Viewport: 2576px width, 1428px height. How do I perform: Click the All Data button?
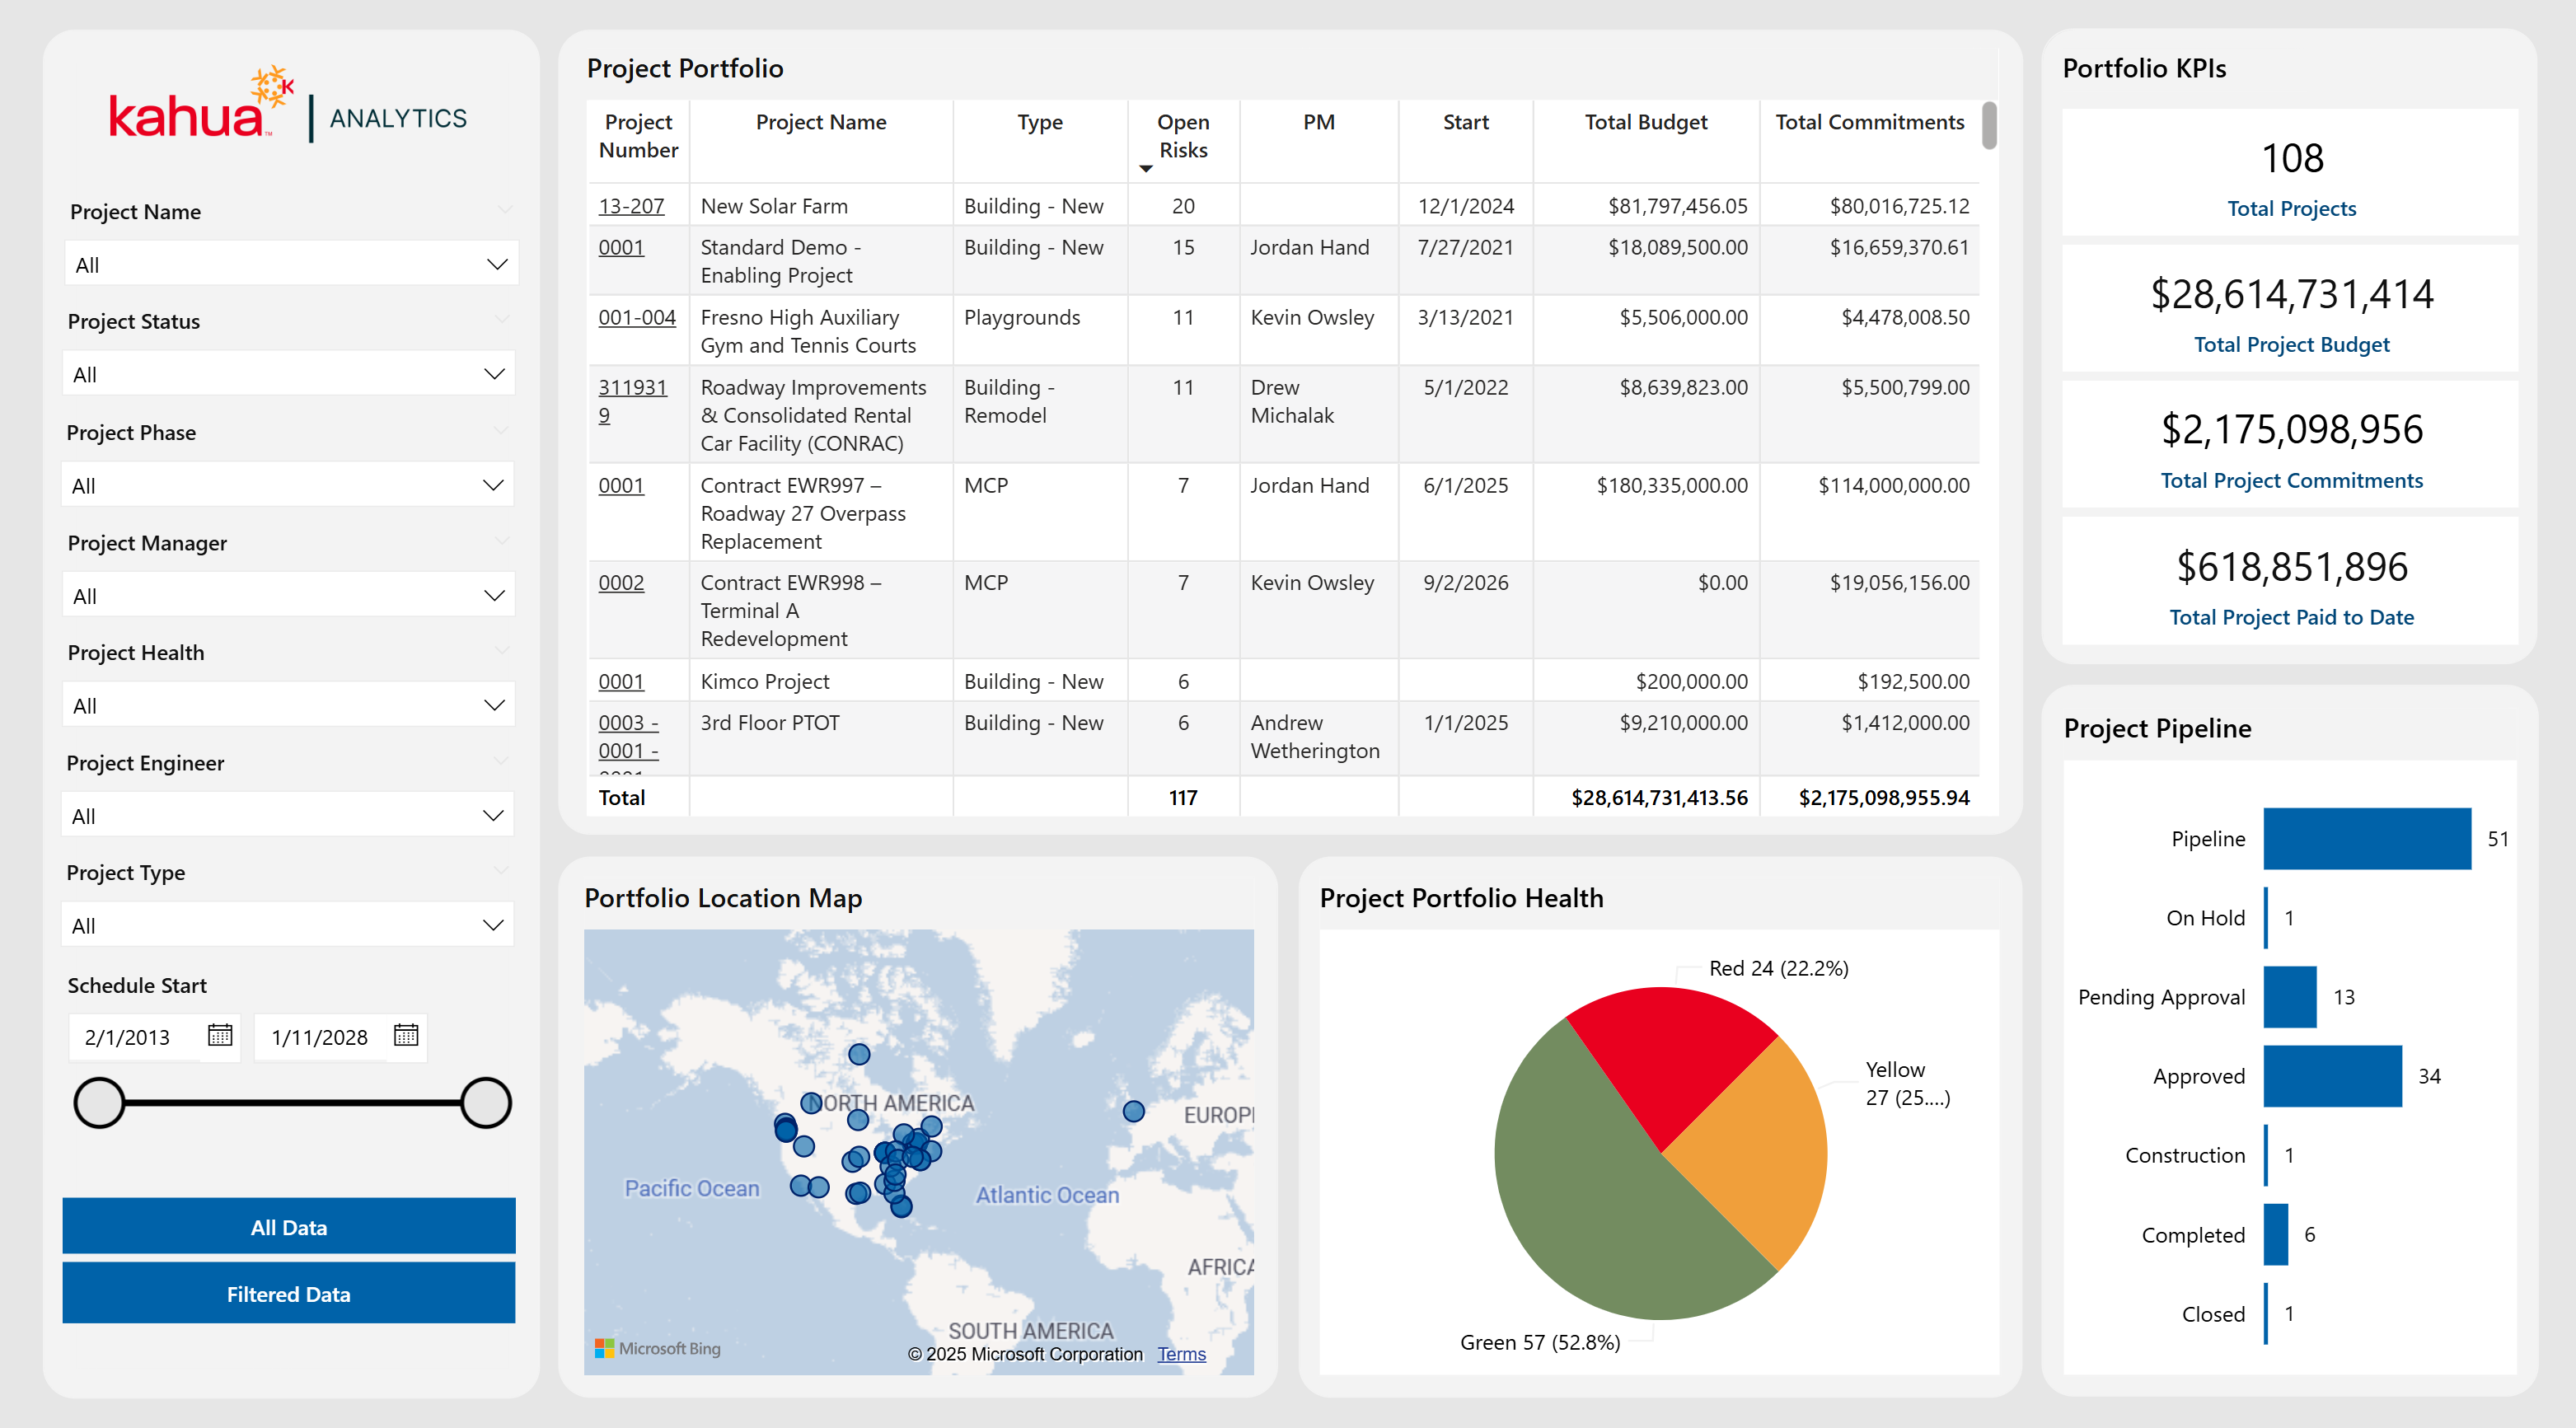(289, 1227)
